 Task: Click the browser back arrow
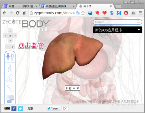5,13
